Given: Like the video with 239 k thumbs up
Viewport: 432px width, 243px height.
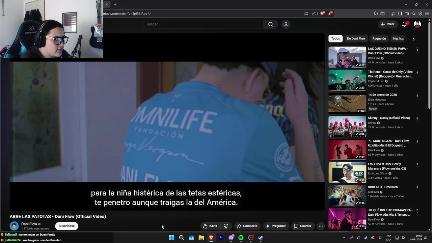Looking at the screenshot, I should pos(210,226).
